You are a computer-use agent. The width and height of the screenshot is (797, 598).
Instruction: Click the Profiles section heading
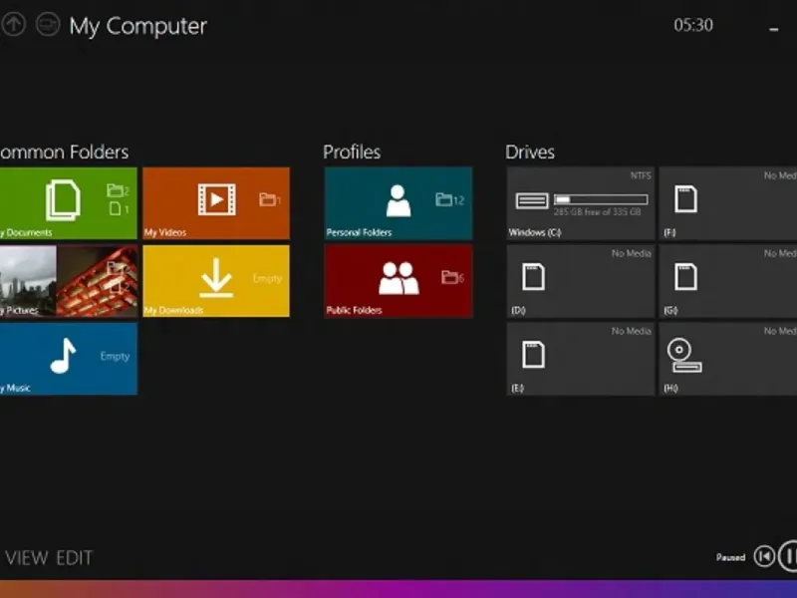(352, 152)
